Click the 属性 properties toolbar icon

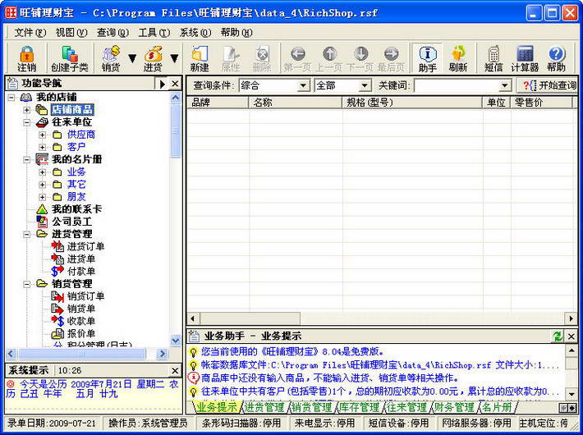coord(231,58)
